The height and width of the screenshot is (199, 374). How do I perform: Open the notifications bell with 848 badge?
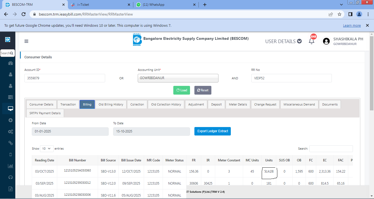[x=311, y=41]
